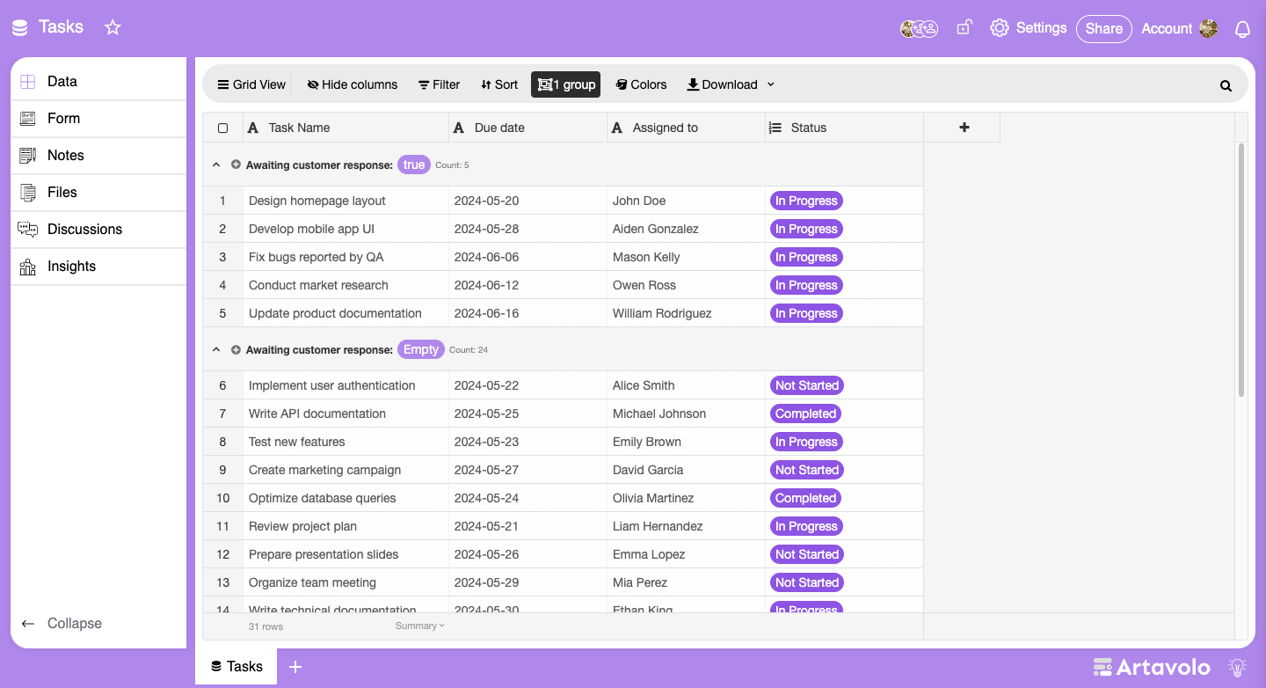
Task: Collapse the 'true' group chevron
Action: click(x=216, y=165)
